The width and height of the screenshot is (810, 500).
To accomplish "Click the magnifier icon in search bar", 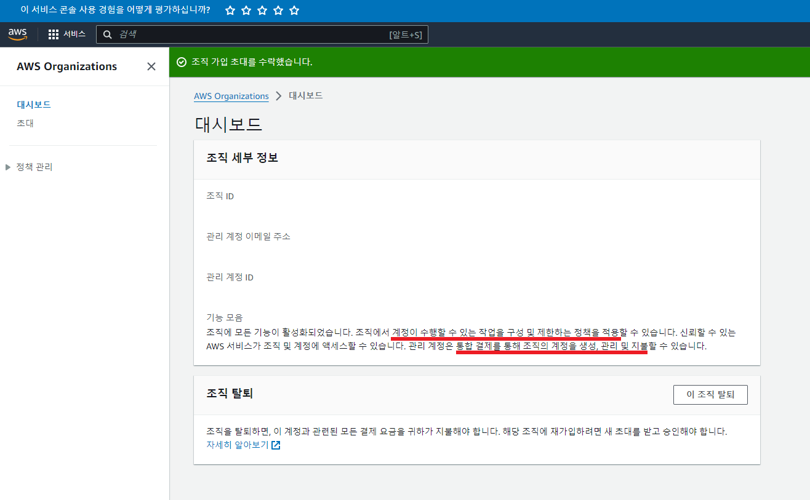I will tap(107, 34).
